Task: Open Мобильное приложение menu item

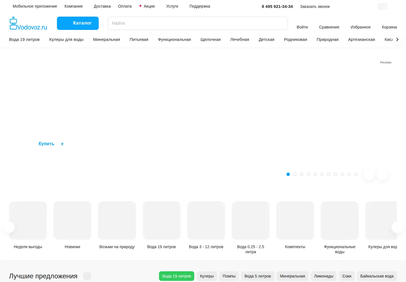Action: (35, 6)
